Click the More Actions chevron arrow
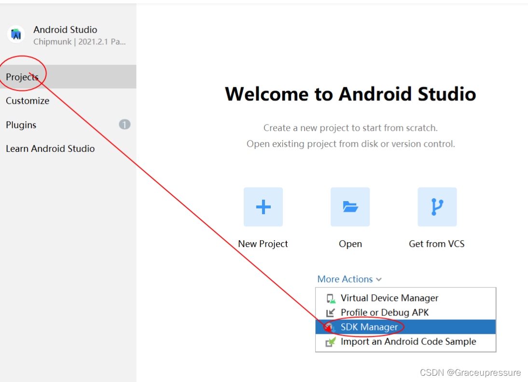The image size is (528, 382). click(379, 279)
